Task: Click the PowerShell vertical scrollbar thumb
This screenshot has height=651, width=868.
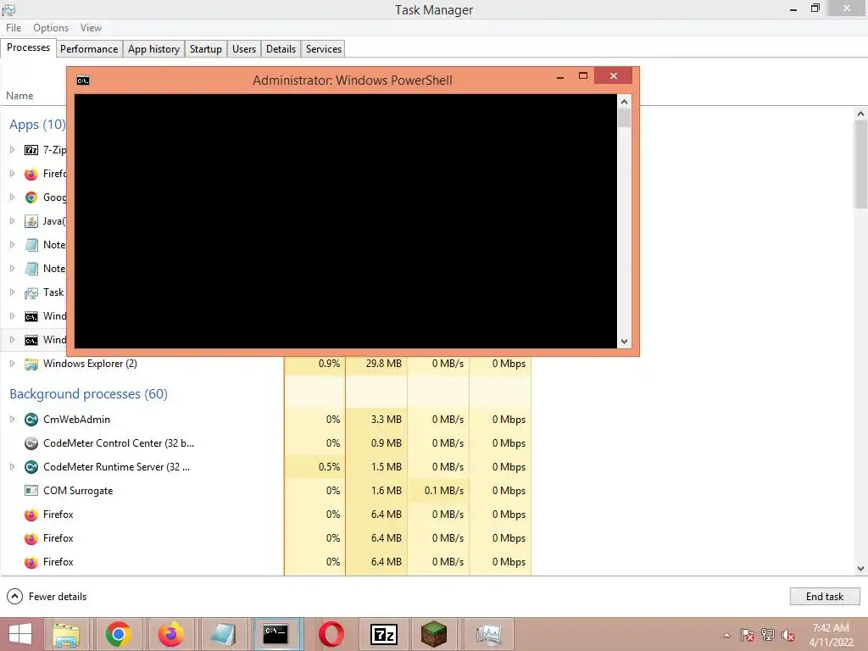Action: [625, 119]
